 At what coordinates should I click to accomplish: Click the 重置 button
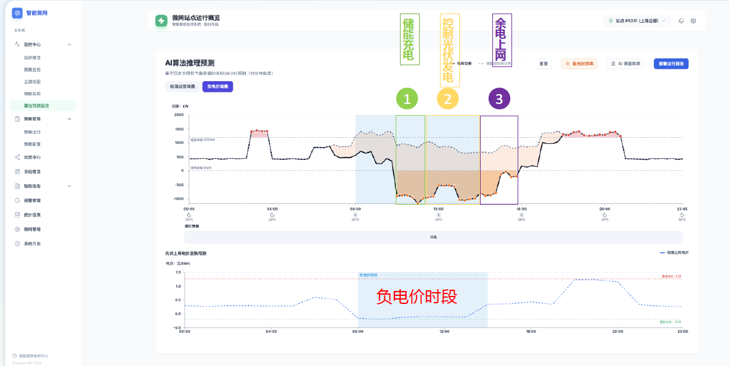pos(543,63)
